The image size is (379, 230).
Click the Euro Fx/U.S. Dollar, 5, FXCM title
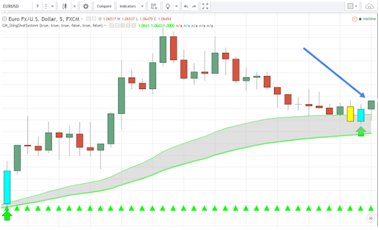(44, 19)
